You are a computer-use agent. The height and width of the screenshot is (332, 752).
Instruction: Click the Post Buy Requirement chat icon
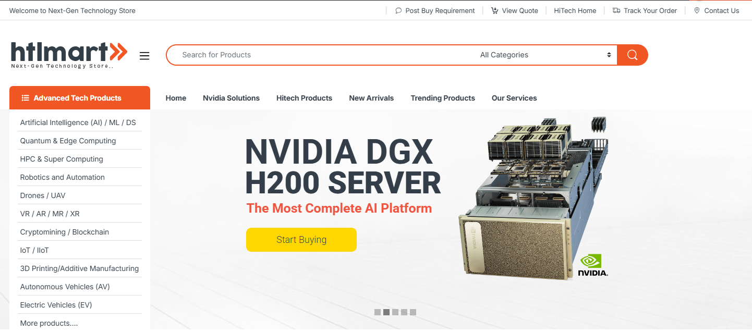point(398,10)
